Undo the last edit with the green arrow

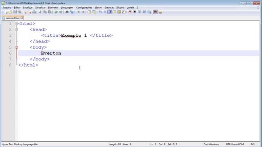pos(56,12)
